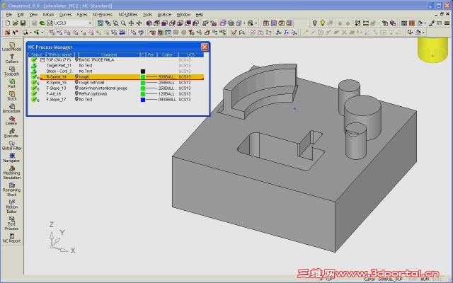Open the Motion Editor tool
453x283 pixels.
[x=11, y=206]
